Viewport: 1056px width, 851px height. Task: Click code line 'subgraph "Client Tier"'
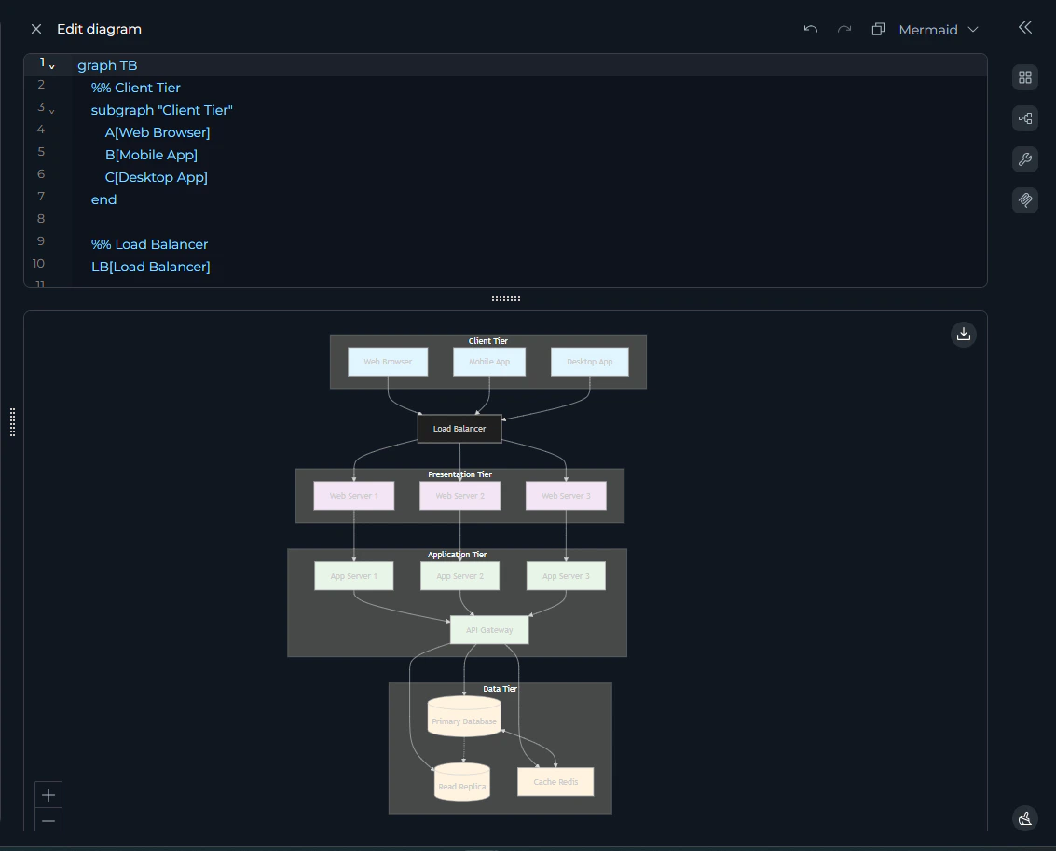coord(161,110)
